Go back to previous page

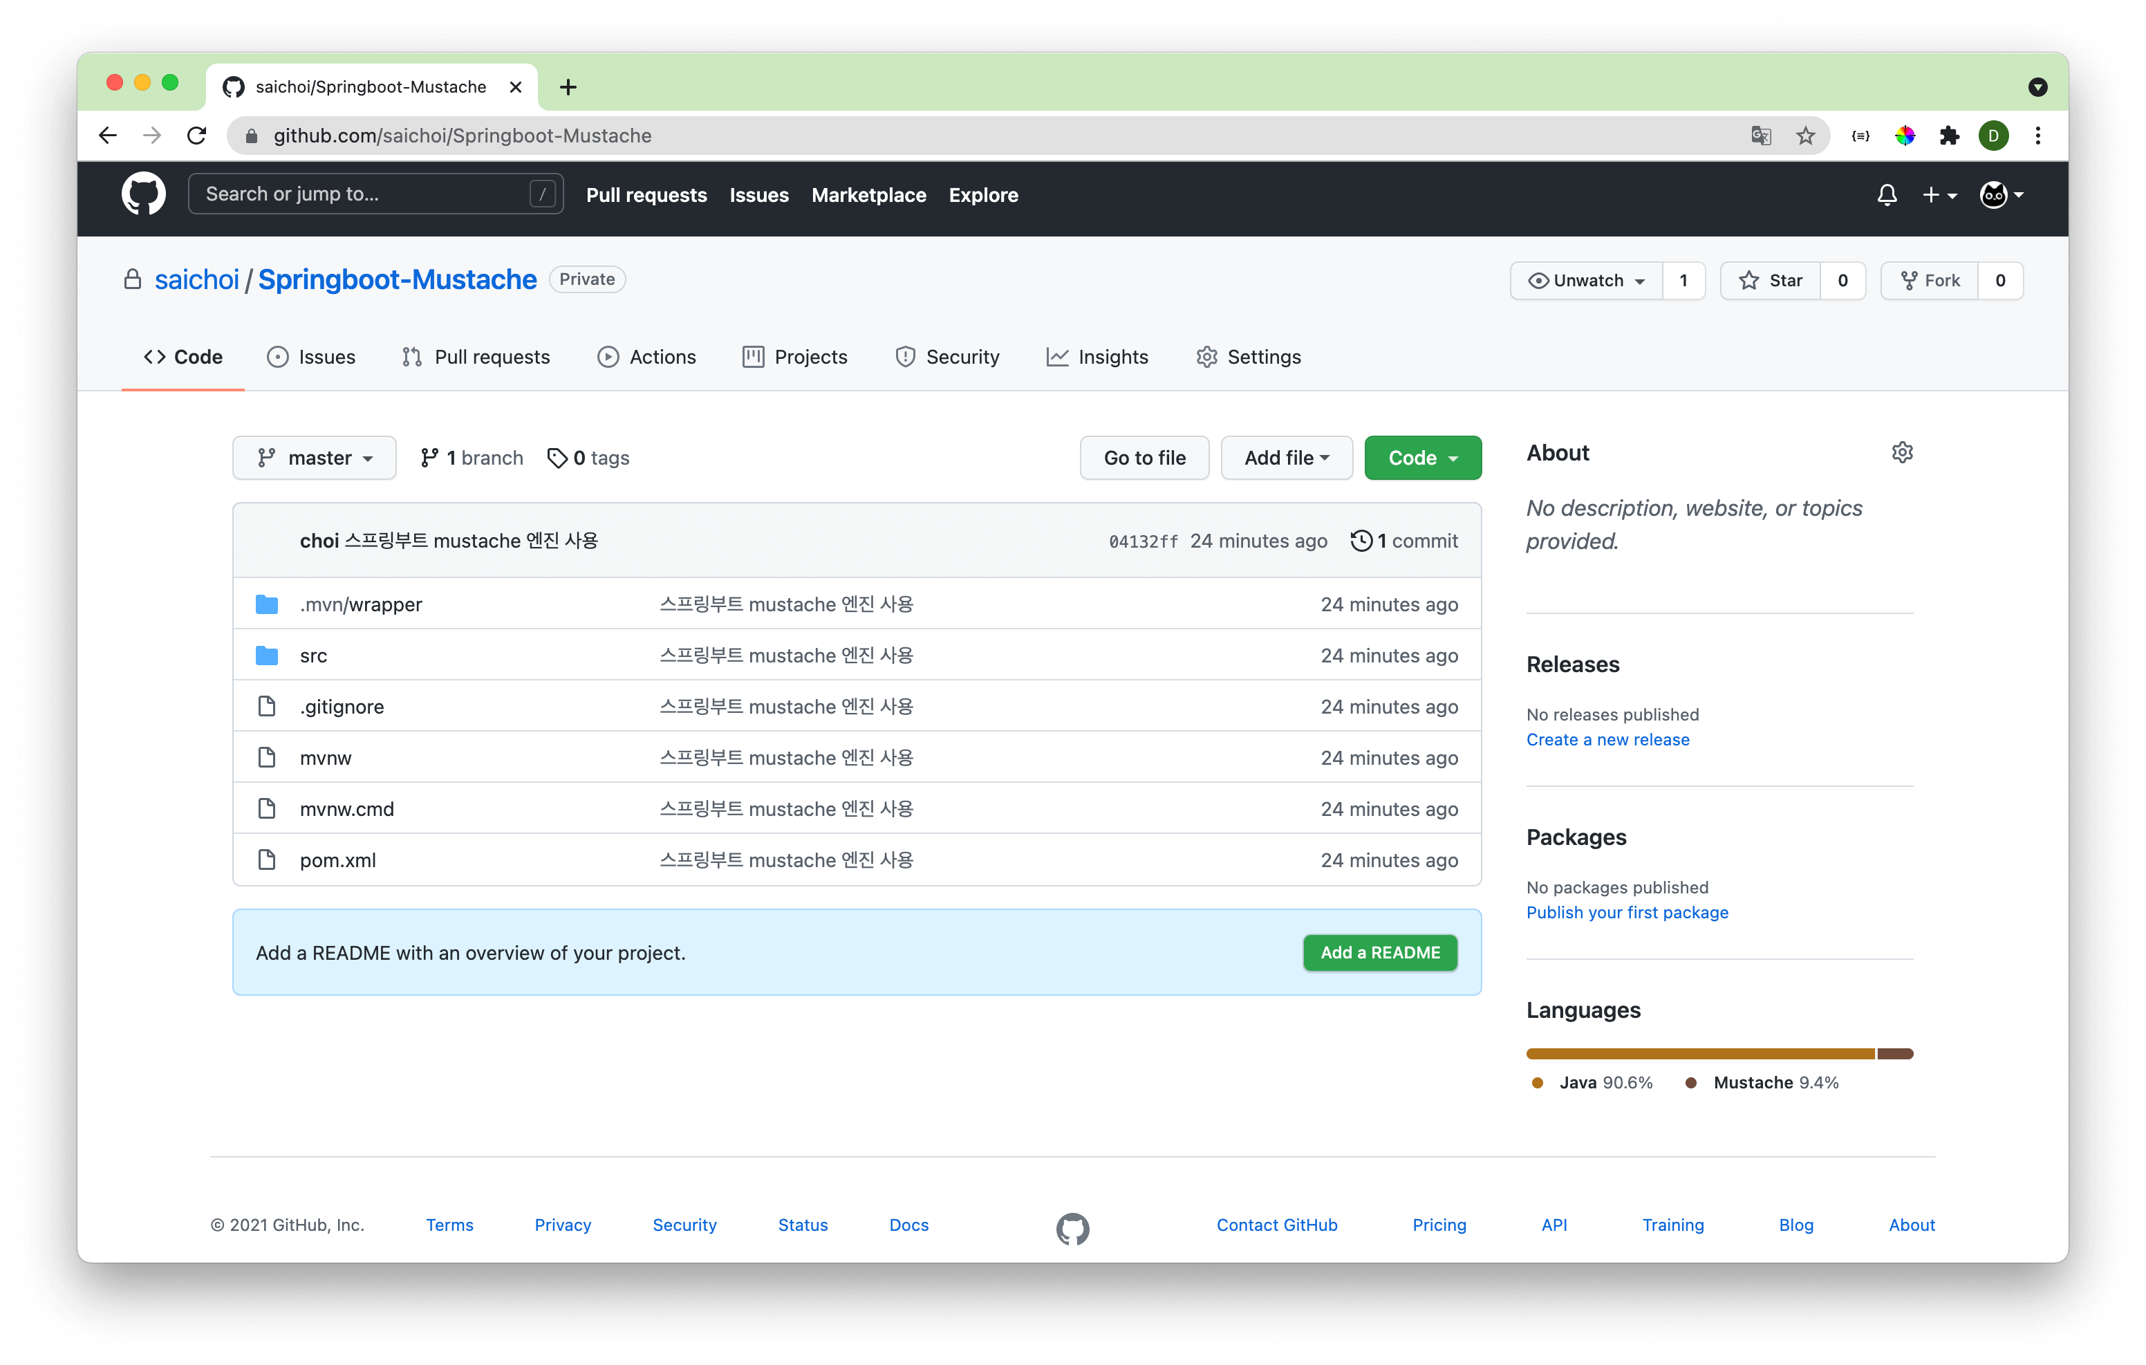pyautogui.click(x=108, y=136)
